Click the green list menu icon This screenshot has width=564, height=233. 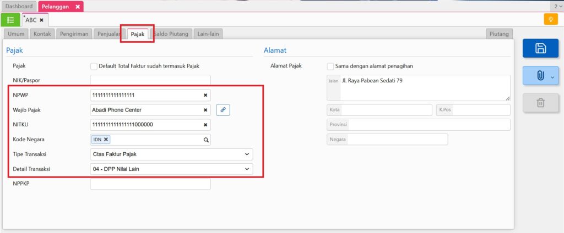click(10, 20)
